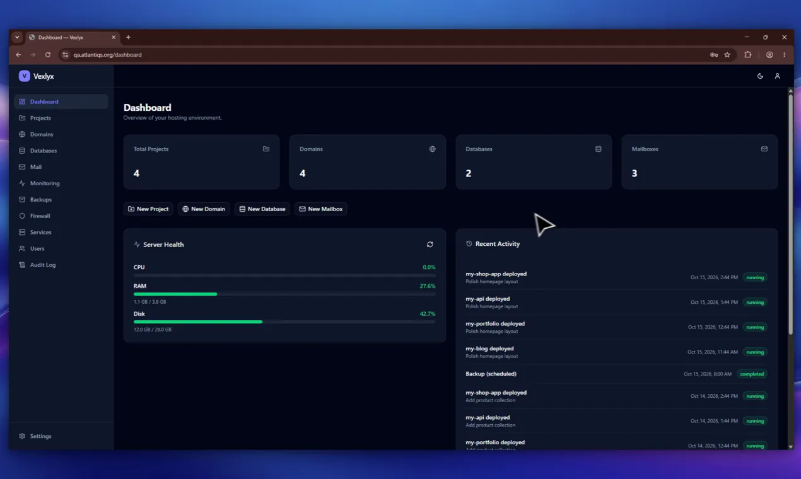Click the folder icon on Total Projects card

266,149
